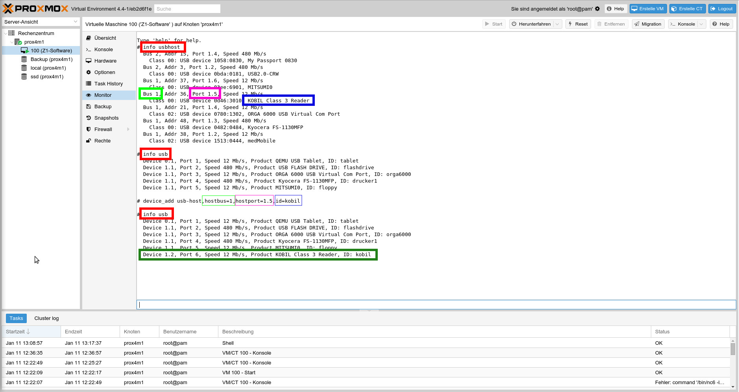Click the Entfernen button
Screen dimensions: 739x392
[x=611, y=24]
